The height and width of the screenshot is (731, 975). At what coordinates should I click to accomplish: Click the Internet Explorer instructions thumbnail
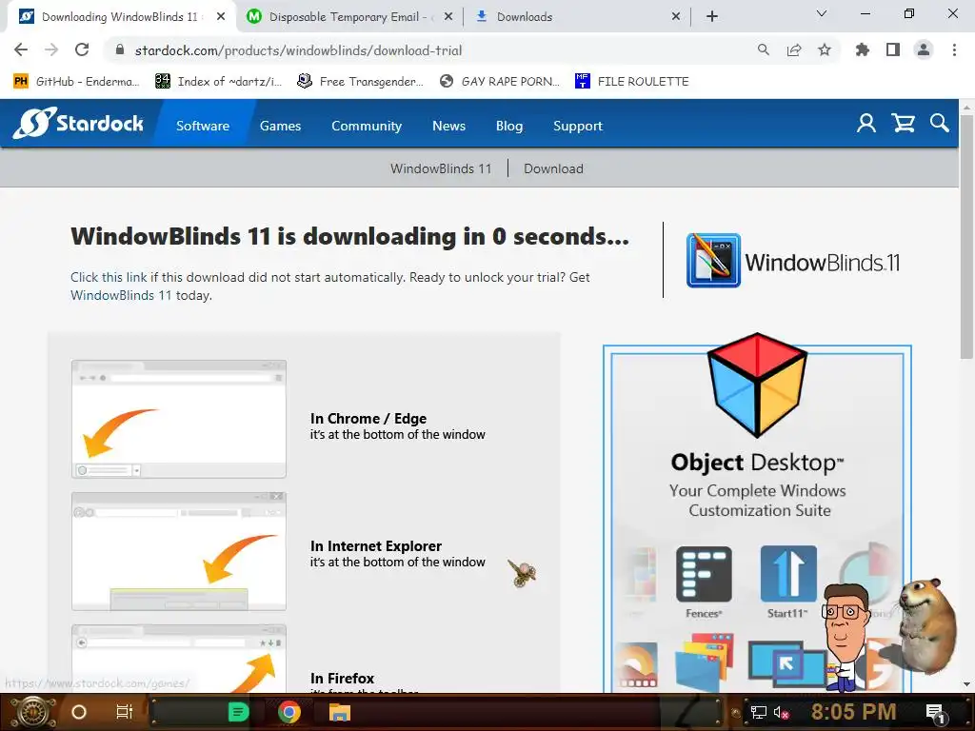pos(178,551)
